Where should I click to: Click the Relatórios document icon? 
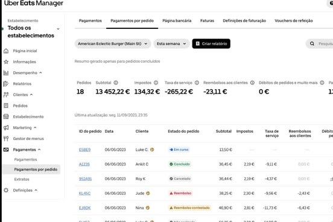6,84
